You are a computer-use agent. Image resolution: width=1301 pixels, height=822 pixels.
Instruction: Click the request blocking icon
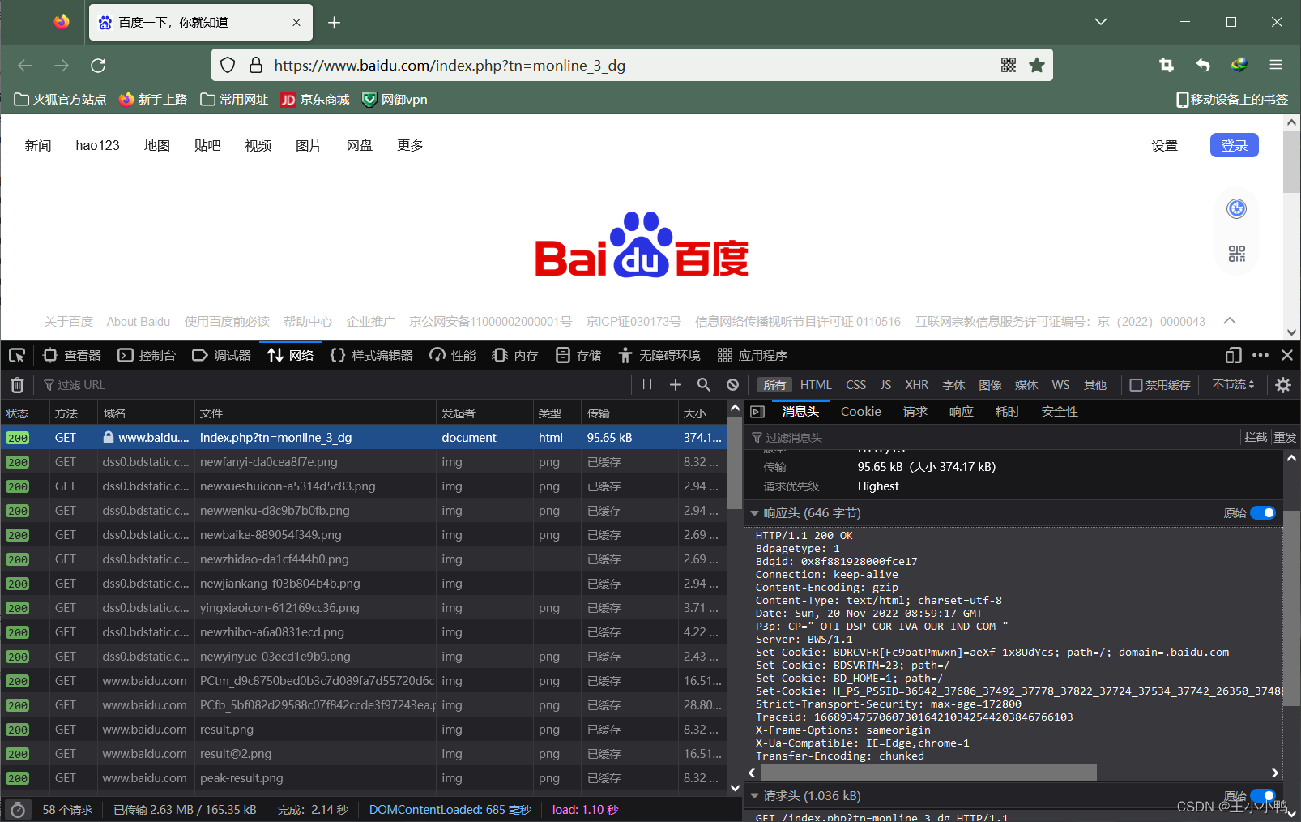(732, 385)
